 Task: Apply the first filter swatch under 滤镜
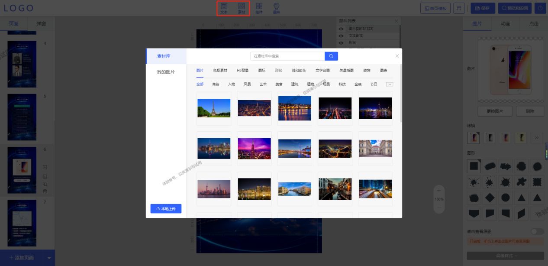coord(474,137)
